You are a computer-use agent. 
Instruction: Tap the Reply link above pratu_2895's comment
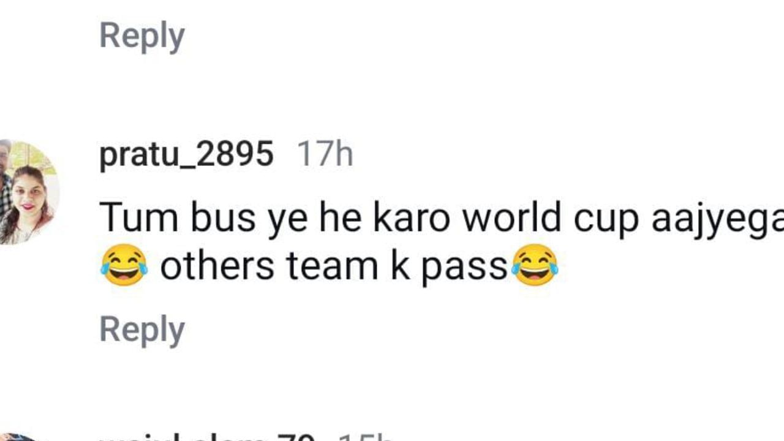tap(142, 36)
